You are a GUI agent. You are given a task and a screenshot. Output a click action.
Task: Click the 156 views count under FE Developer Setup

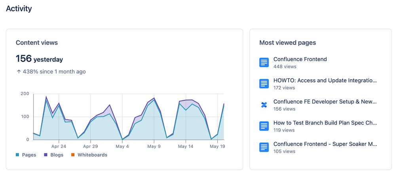285,109
